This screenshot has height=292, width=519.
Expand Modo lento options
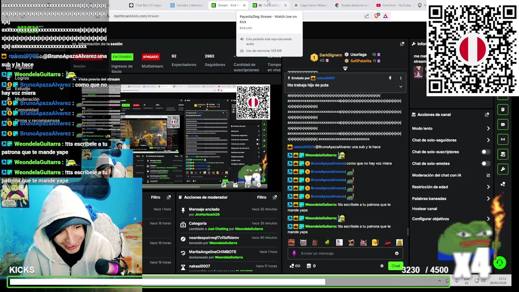[x=488, y=129]
